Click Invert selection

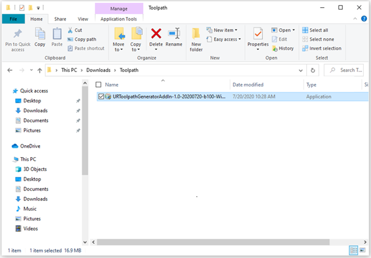click(x=322, y=48)
